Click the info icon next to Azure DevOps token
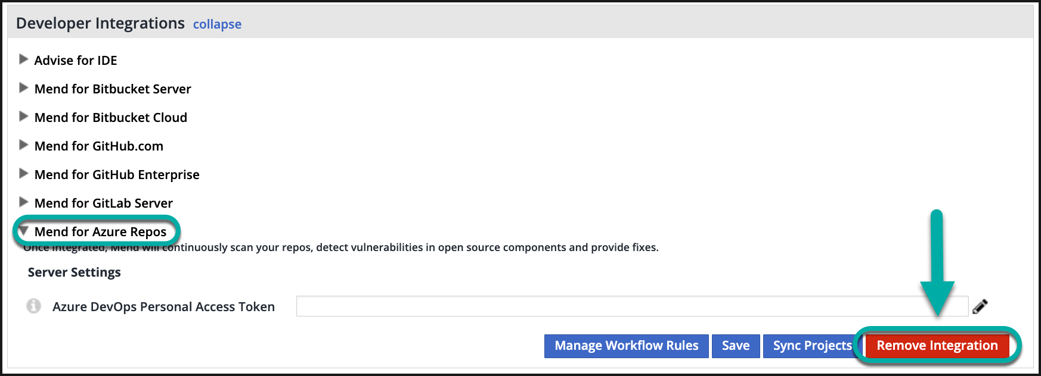The image size is (1041, 376). pyautogui.click(x=34, y=306)
